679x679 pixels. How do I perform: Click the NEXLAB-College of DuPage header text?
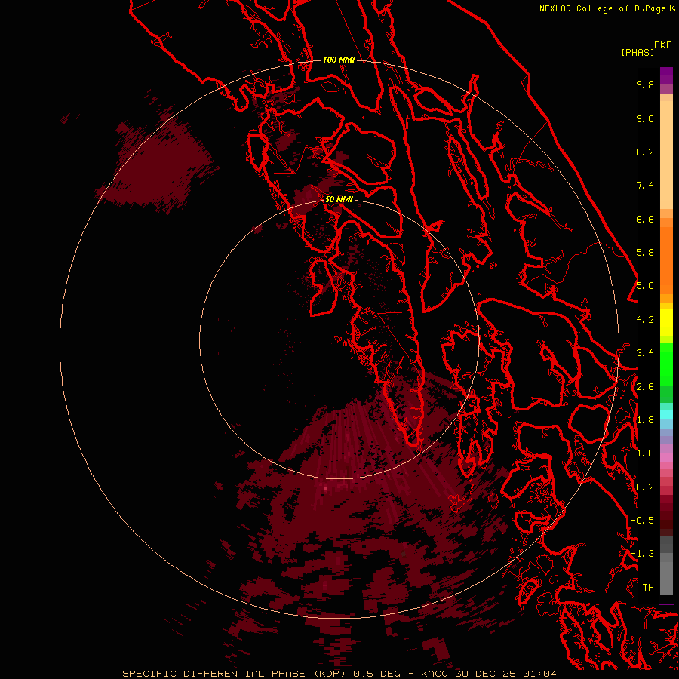coord(602,8)
